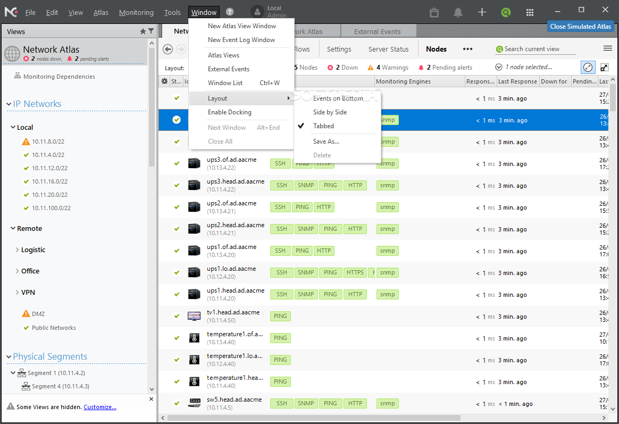This screenshot has height=424, width=619.
Task: Click the tv1.head.ad.aacme monitor icon
Action: click(194, 316)
